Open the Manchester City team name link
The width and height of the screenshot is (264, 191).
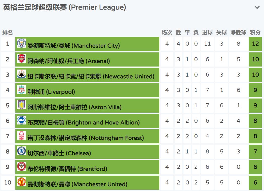(73, 46)
